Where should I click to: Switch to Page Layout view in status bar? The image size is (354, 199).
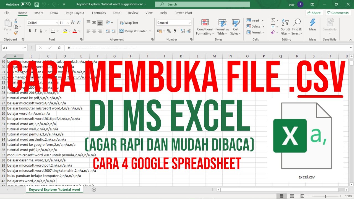coord(292,196)
